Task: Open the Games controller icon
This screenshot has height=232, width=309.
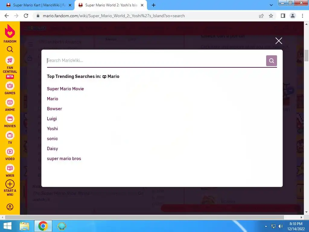Action: click(x=10, y=86)
